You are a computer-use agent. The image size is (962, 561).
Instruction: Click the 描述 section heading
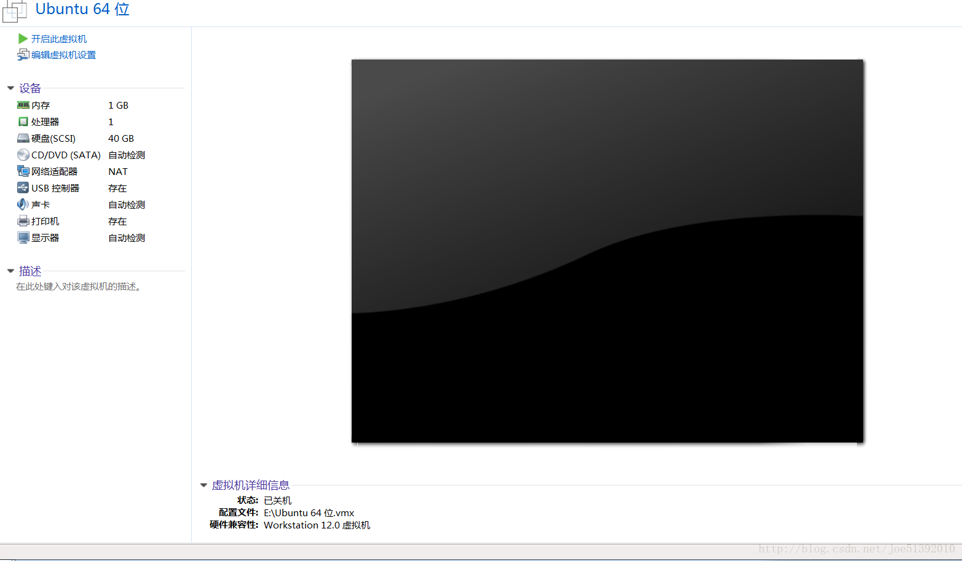(30, 271)
